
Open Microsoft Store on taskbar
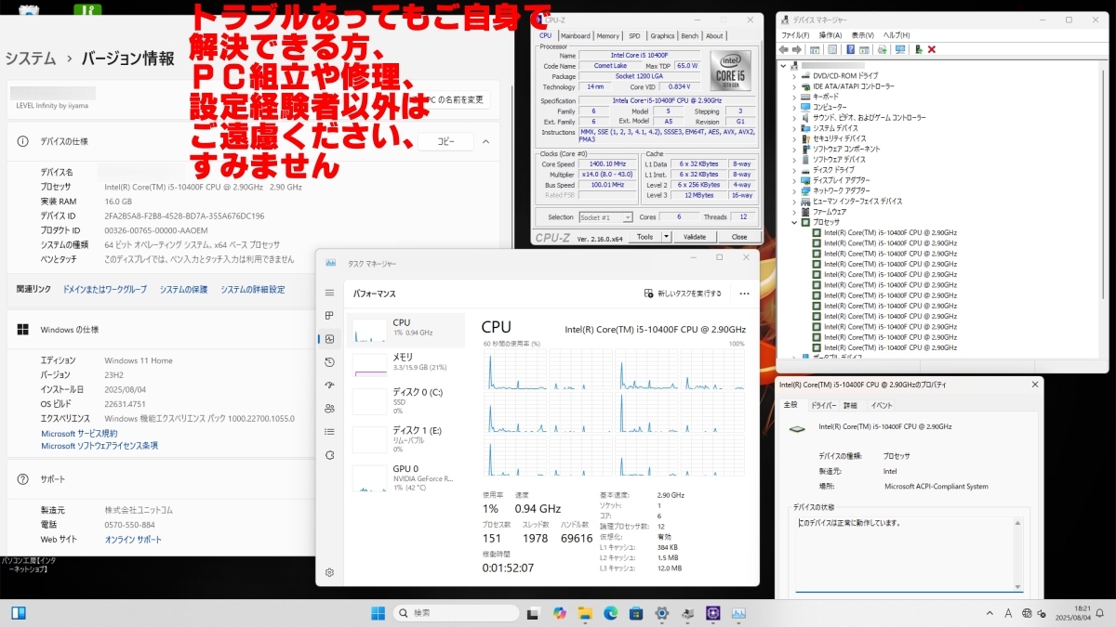636,613
